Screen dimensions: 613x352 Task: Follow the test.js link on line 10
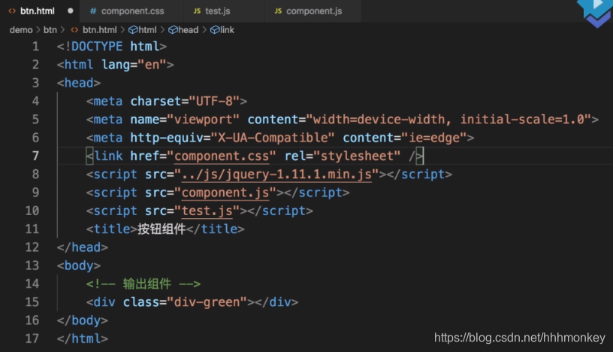tap(207, 211)
